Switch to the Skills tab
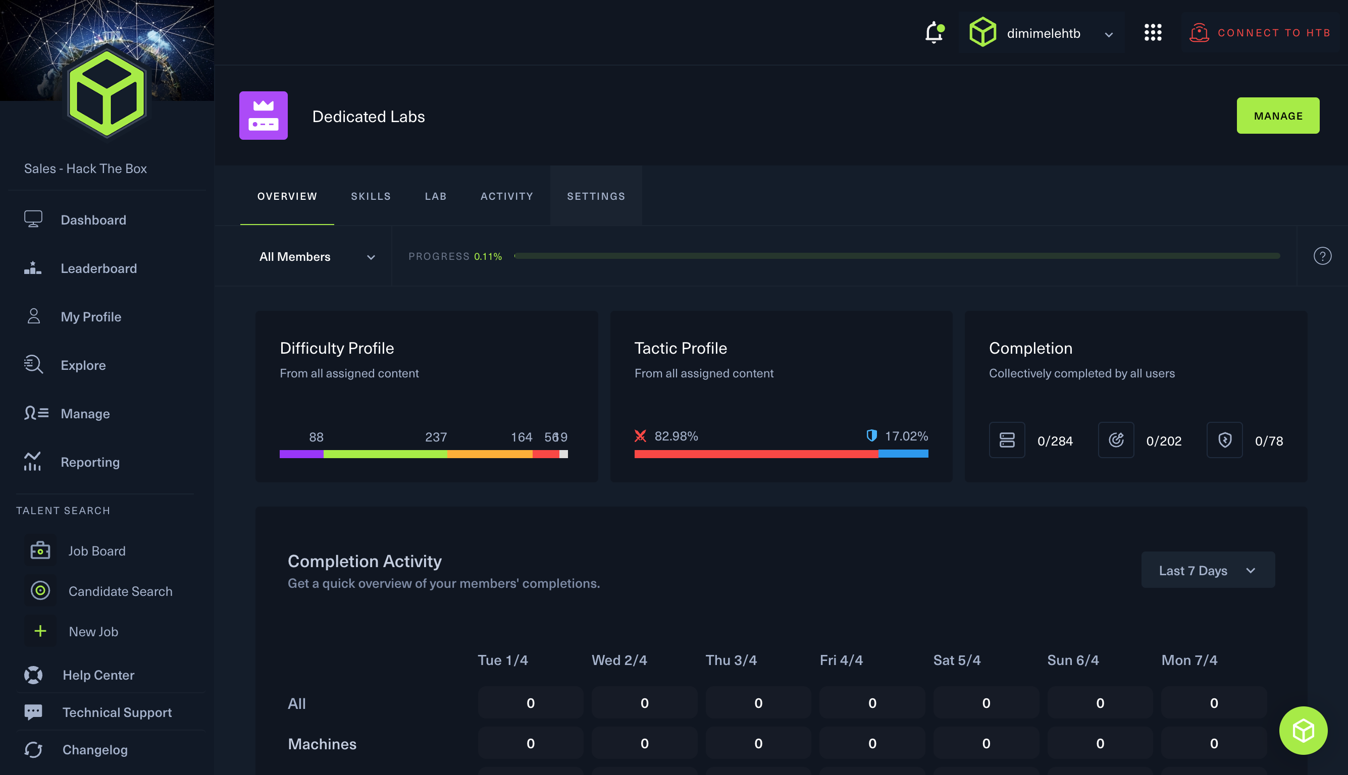The image size is (1348, 775). (371, 196)
